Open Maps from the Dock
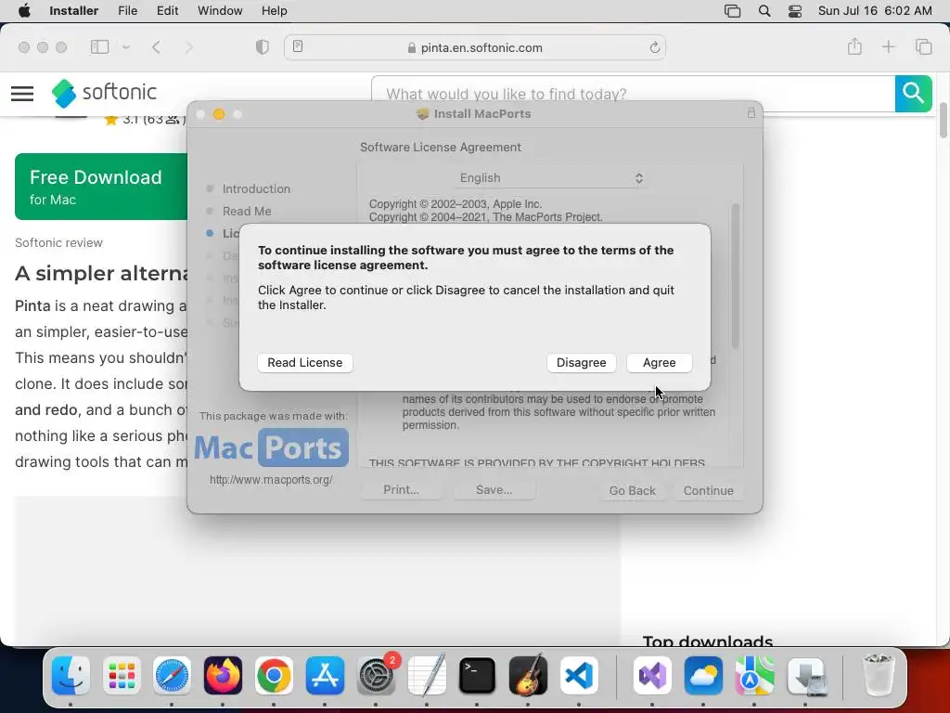The image size is (950, 713). click(x=754, y=675)
